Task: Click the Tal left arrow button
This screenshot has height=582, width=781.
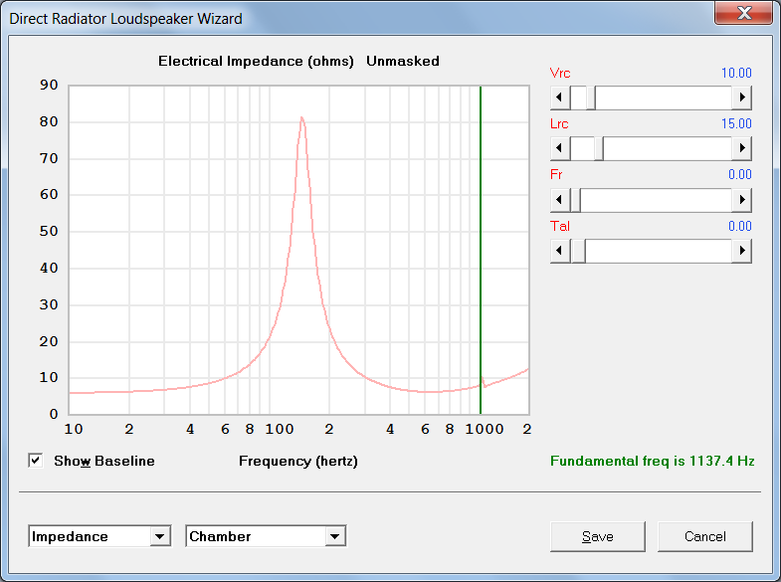Action: [x=560, y=251]
